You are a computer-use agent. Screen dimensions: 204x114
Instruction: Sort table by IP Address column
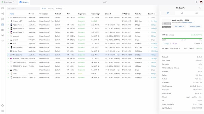point(126,14)
